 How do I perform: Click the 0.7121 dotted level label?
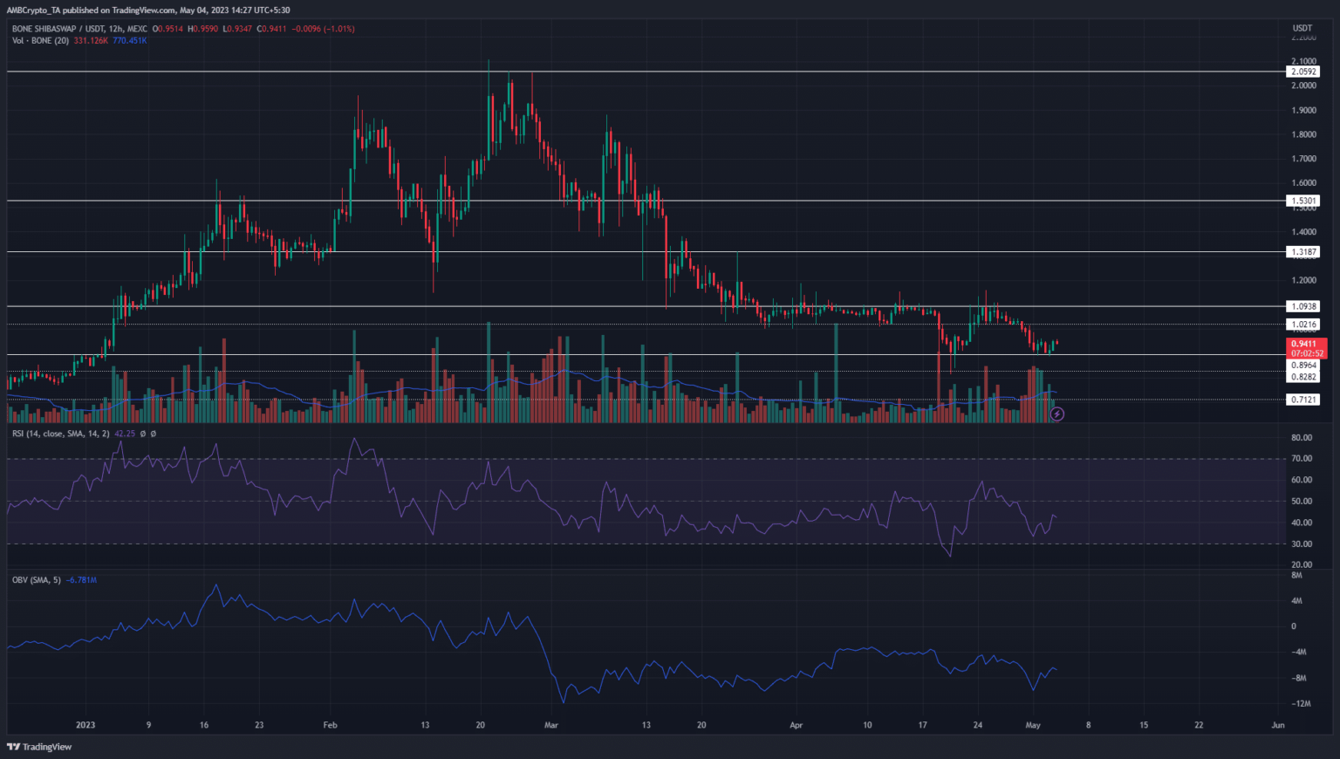coord(1303,400)
